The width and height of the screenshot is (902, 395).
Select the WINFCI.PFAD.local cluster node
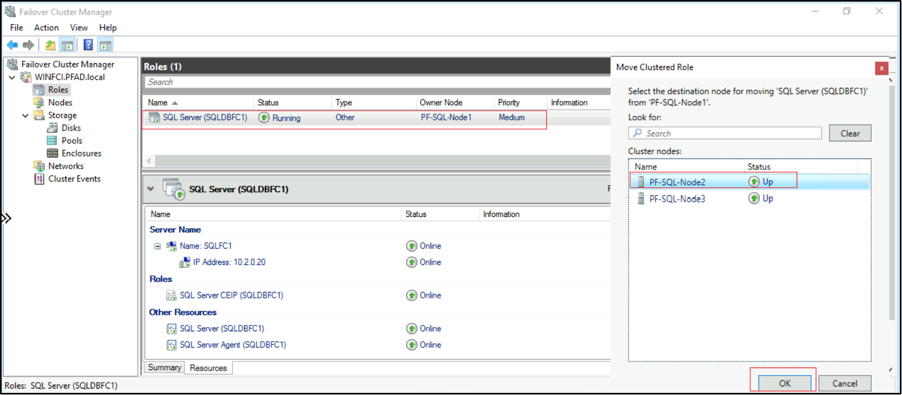point(70,77)
